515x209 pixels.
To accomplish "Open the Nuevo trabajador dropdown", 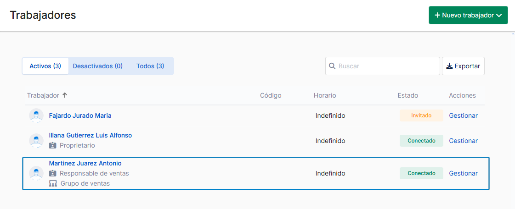I will tap(468, 15).
